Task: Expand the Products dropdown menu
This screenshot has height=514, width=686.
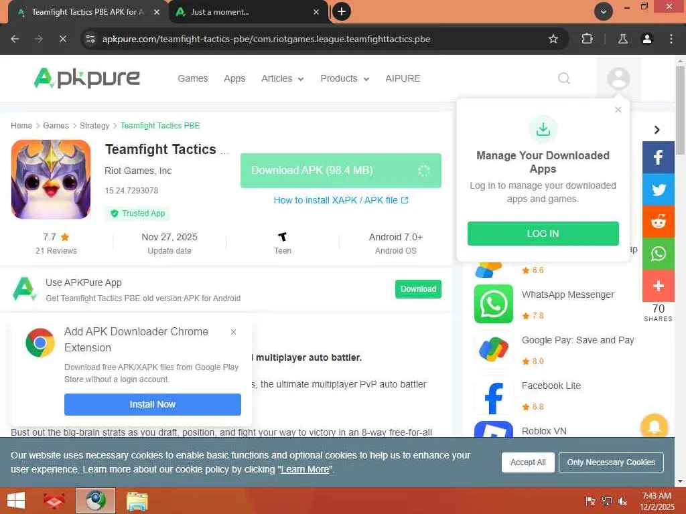Action: (x=345, y=79)
